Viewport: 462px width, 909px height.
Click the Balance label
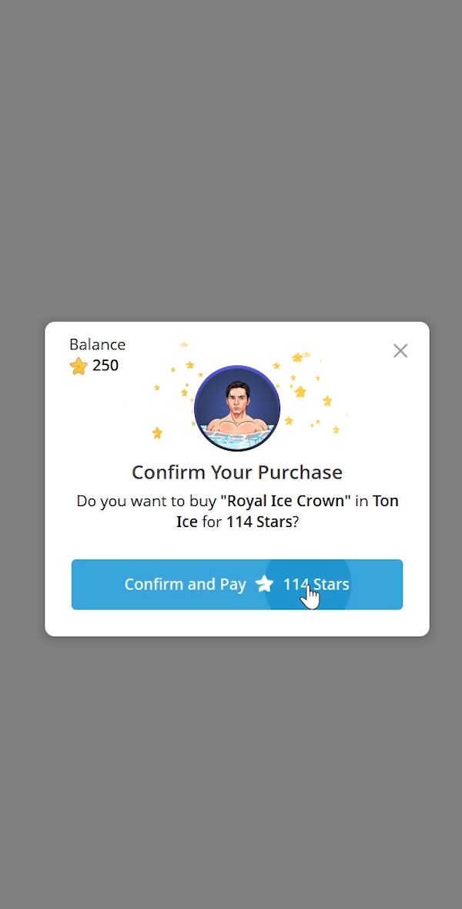tap(97, 344)
